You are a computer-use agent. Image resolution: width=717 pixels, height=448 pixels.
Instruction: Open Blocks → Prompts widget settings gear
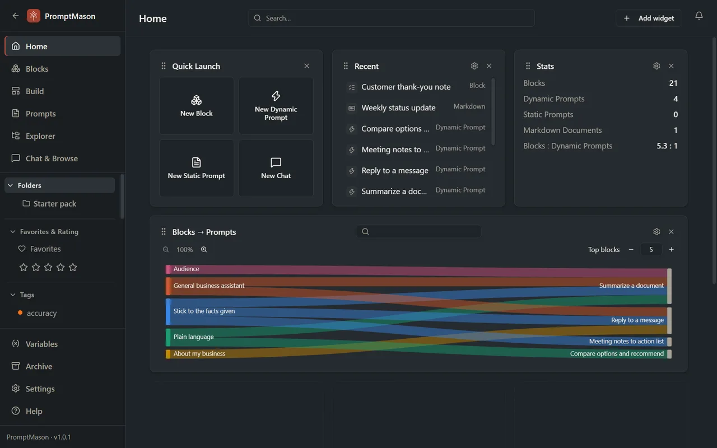tap(657, 232)
